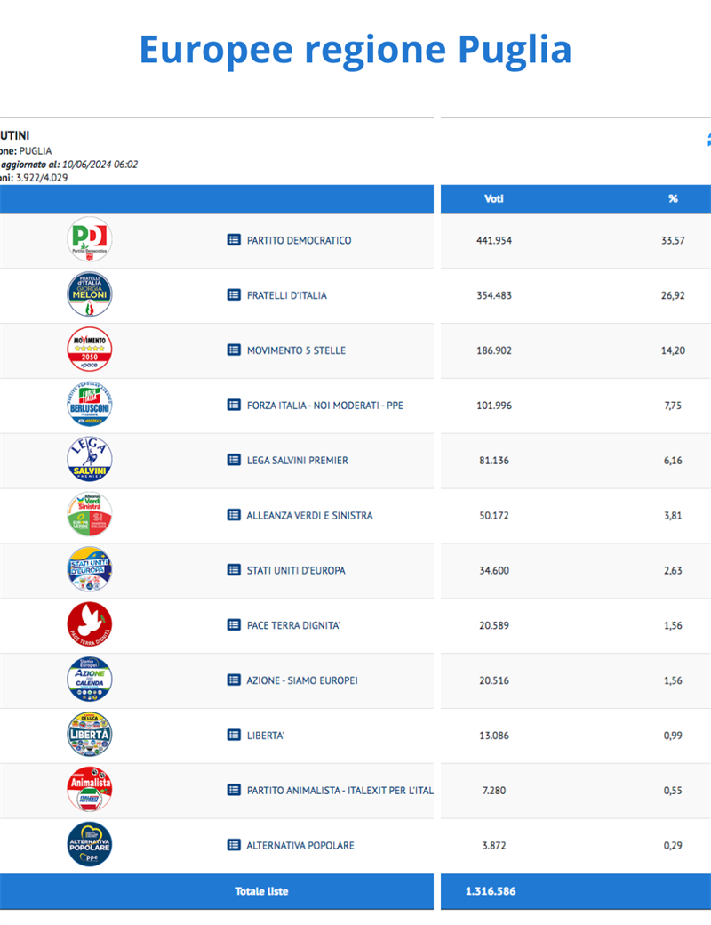The height and width of the screenshot is (925, 711).
Task: Select the LIBERTA' list name
Action: point(266,735)
